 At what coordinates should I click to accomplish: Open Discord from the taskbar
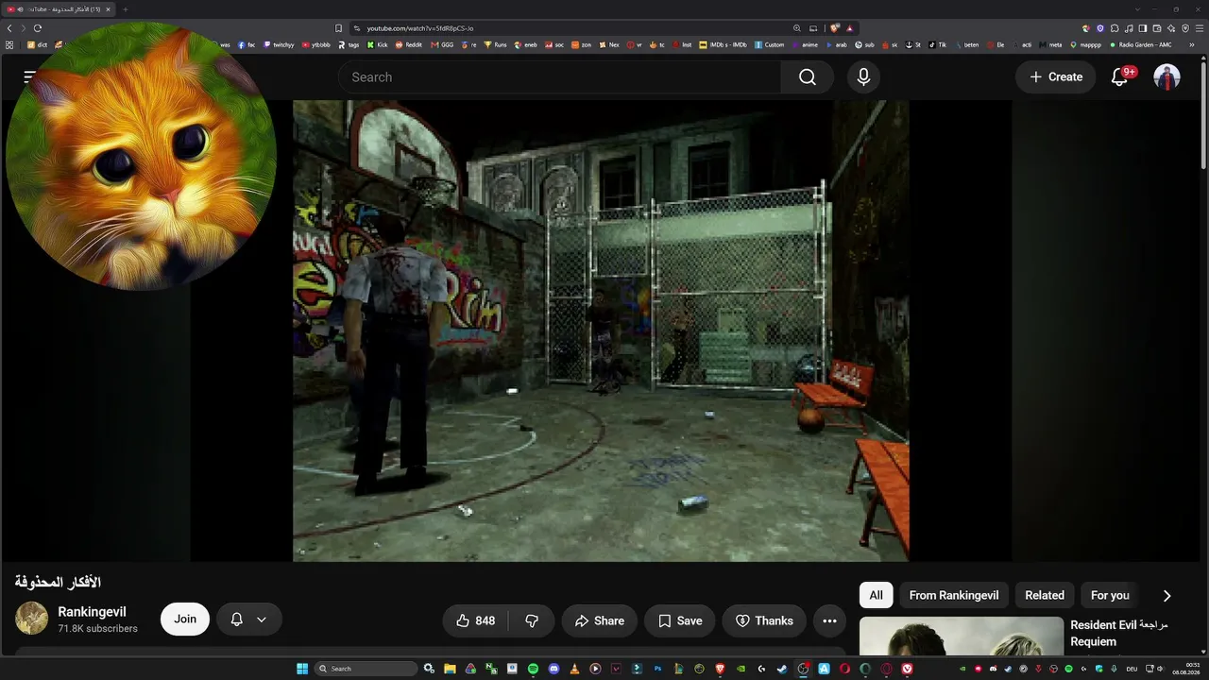click(x=553, y=669)
